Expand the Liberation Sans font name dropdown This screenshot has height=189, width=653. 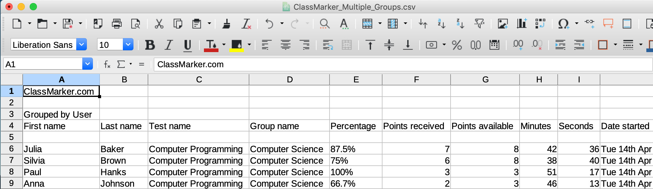coord(81,45)
